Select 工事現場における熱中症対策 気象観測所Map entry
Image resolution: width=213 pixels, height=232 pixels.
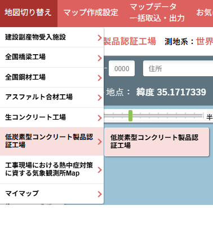coord(52,169)
